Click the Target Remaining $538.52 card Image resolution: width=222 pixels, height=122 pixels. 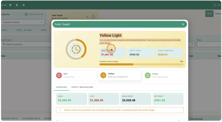pos(170,53)
